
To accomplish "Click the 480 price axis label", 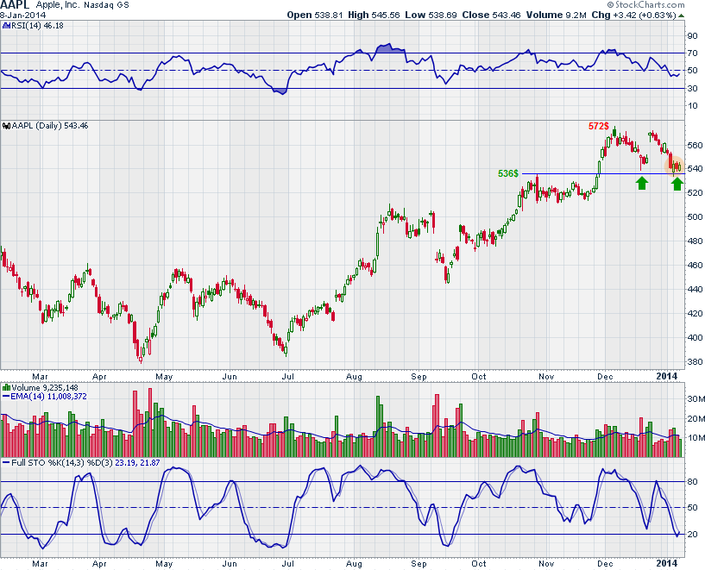I will pos(695,241).
